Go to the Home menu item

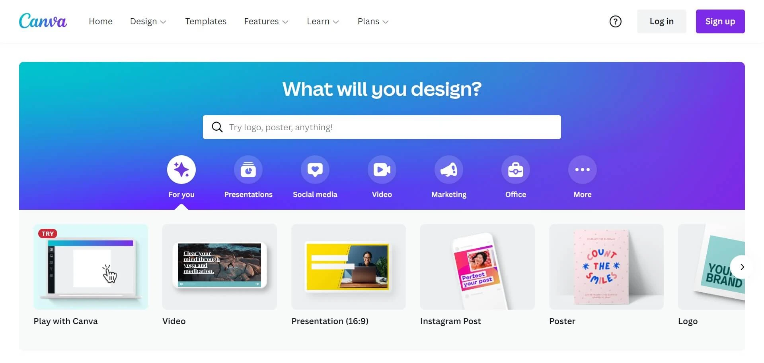tap(101, 21)
